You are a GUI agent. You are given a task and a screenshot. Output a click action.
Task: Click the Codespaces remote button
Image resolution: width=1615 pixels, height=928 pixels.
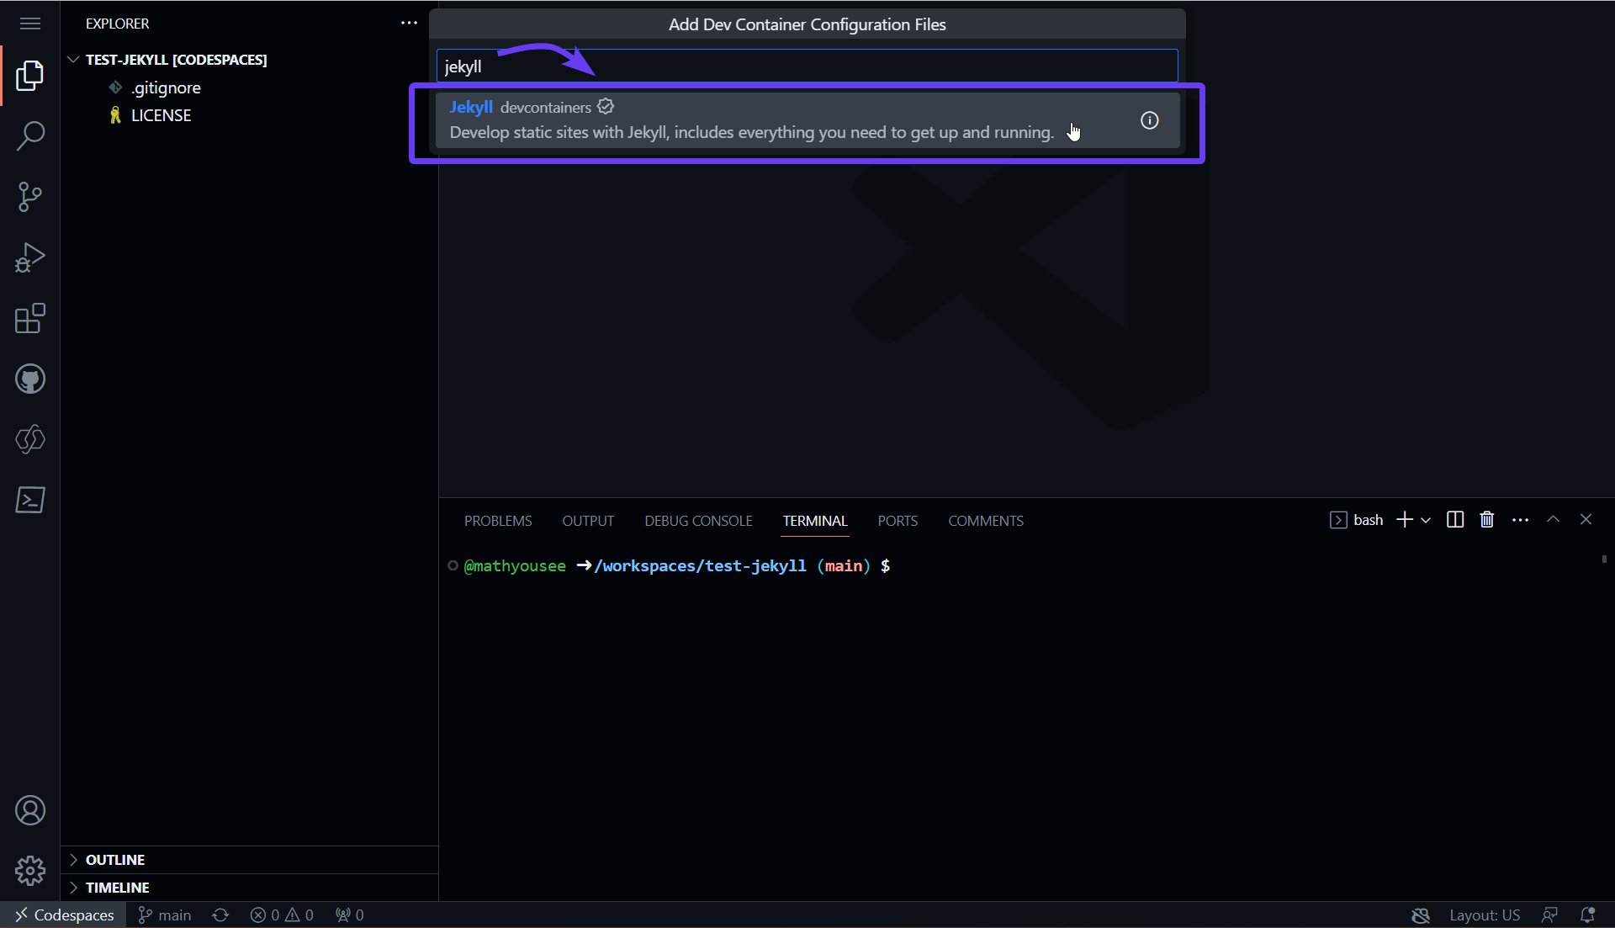(64, 915)
